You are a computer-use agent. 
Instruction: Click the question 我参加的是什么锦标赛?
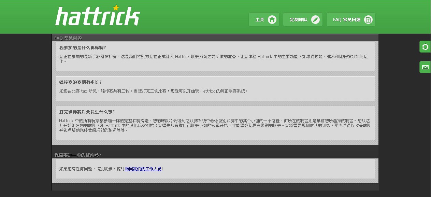[x=83, y=48]
